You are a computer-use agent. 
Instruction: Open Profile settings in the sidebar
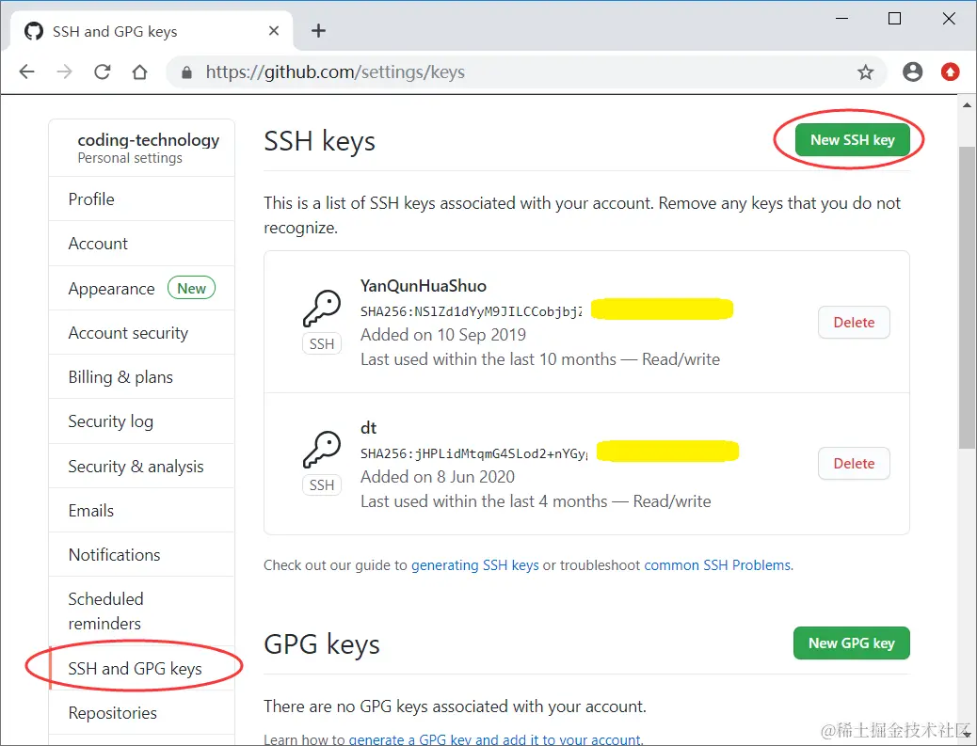[x=141, y=199]
